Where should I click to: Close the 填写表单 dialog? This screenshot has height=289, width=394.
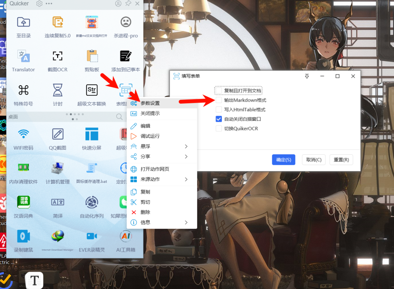pos(353,76)
